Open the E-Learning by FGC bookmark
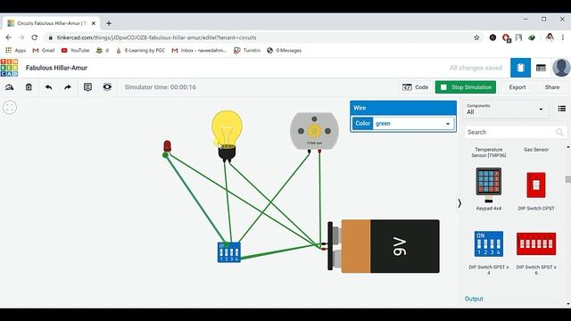571x321 pixels. 140,51
